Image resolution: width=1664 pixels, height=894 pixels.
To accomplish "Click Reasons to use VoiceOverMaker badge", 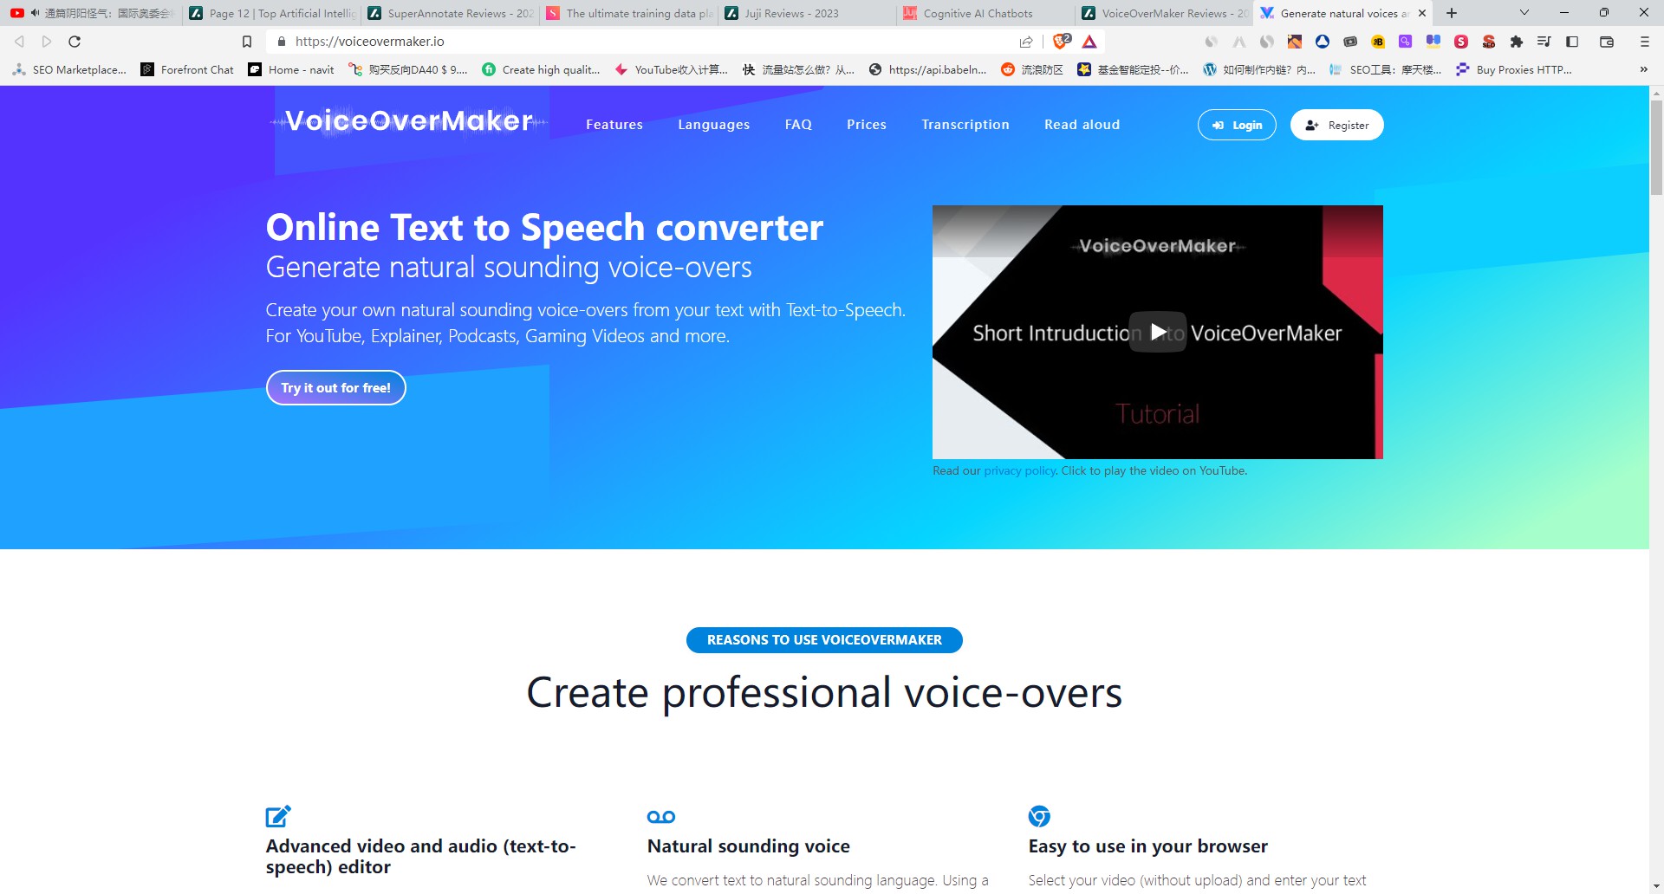I will (824, 640).
